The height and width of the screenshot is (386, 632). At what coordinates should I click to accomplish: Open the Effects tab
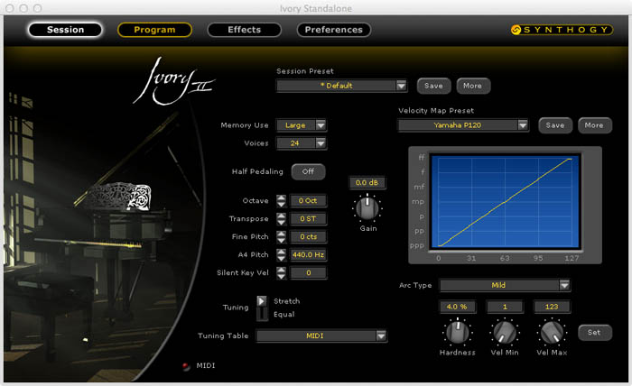[x=245, y=30]
